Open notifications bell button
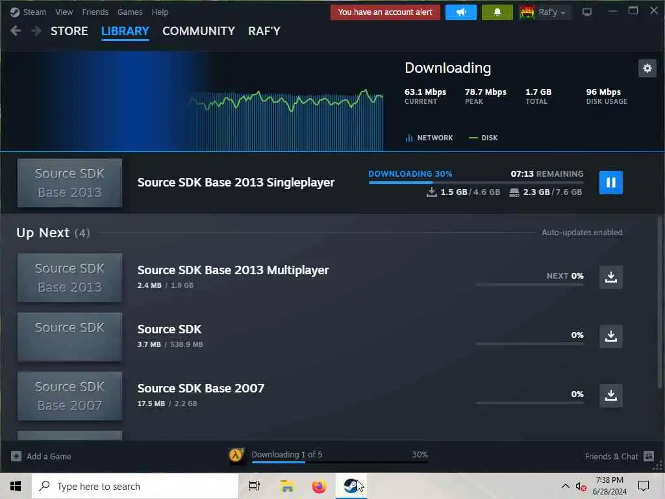The width and height of the screenshot is (665, 499). click(x=497, y=12)
